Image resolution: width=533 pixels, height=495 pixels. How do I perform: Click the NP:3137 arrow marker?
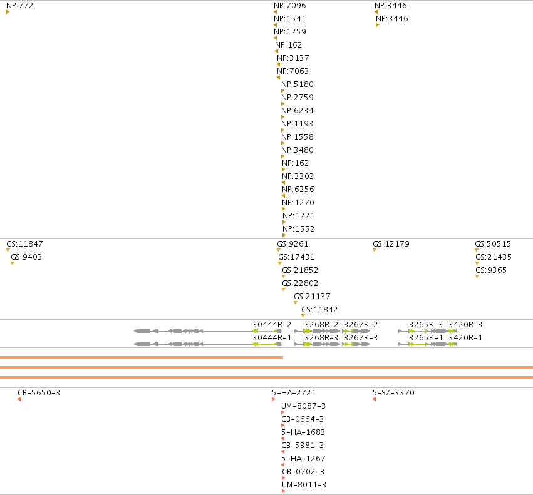(278, 64)
